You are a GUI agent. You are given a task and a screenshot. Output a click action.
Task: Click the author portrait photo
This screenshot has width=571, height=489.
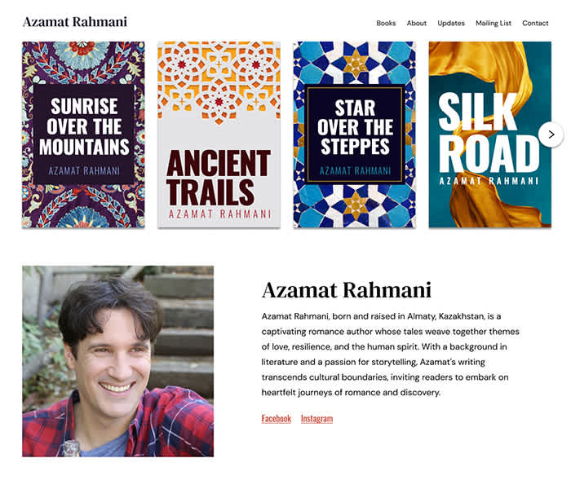[x=118, y=361]
